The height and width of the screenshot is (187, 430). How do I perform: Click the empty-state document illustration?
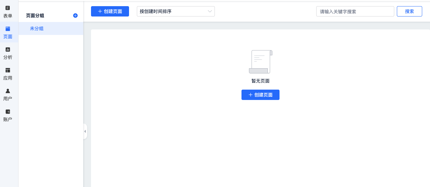(x=260, y=62)
